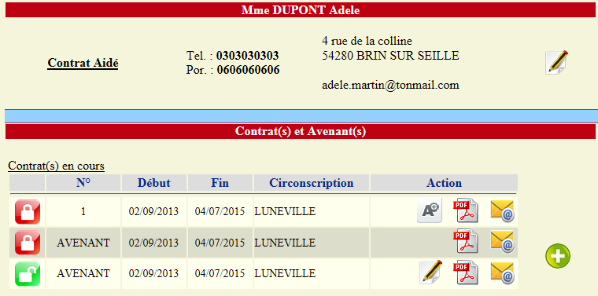Toggle red lock on the first AVENANT
The width and height of the screenshot is (598, 296).
pyautogui.click(x=28, y=243)
